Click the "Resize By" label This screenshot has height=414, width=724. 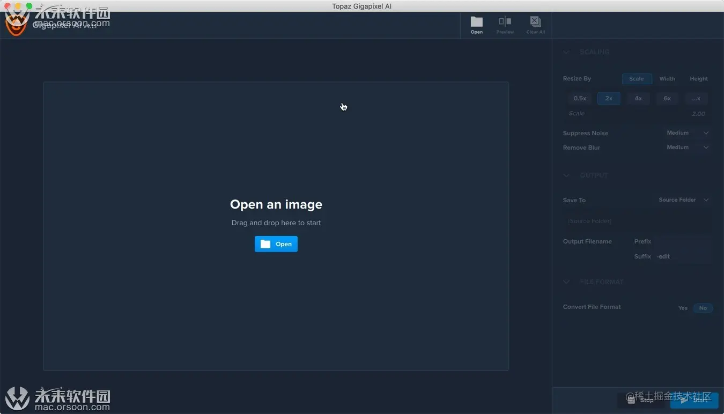pyautogui.click(x=577, y=78)
